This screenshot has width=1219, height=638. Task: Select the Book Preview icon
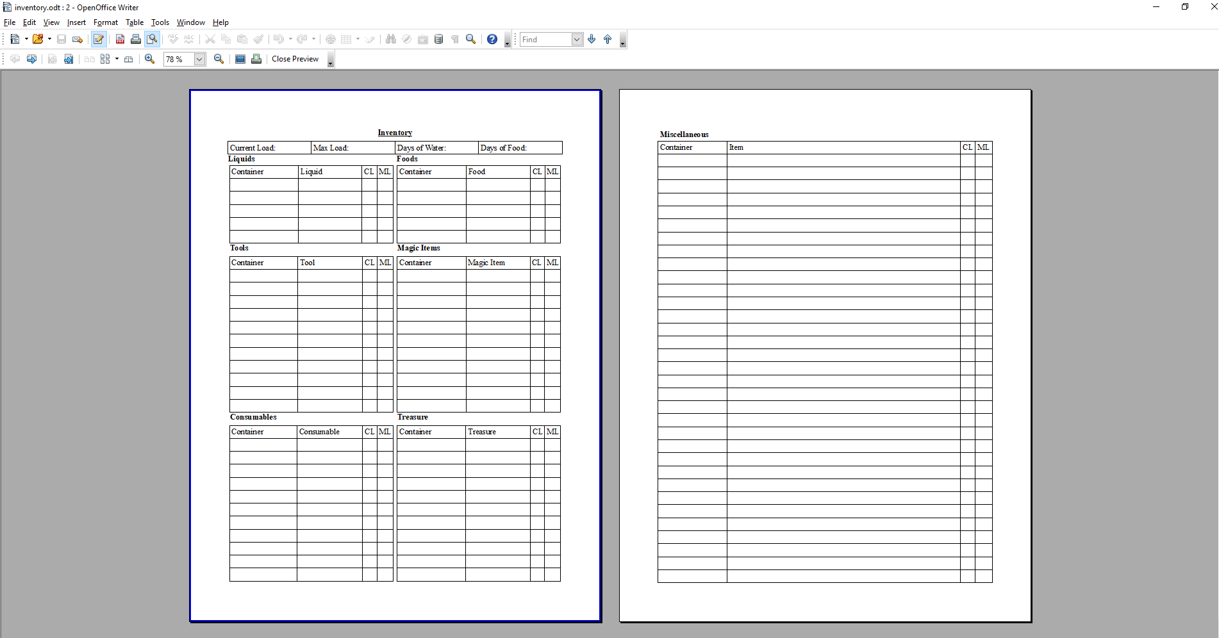pyautogui.click(x=129, y=59)
